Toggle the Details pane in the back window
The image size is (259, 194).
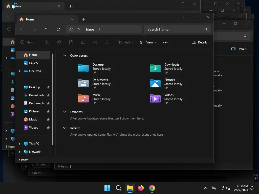(239, 49)
